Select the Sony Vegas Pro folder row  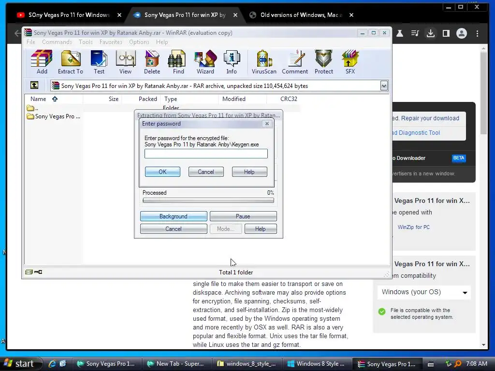click(54, 116)
